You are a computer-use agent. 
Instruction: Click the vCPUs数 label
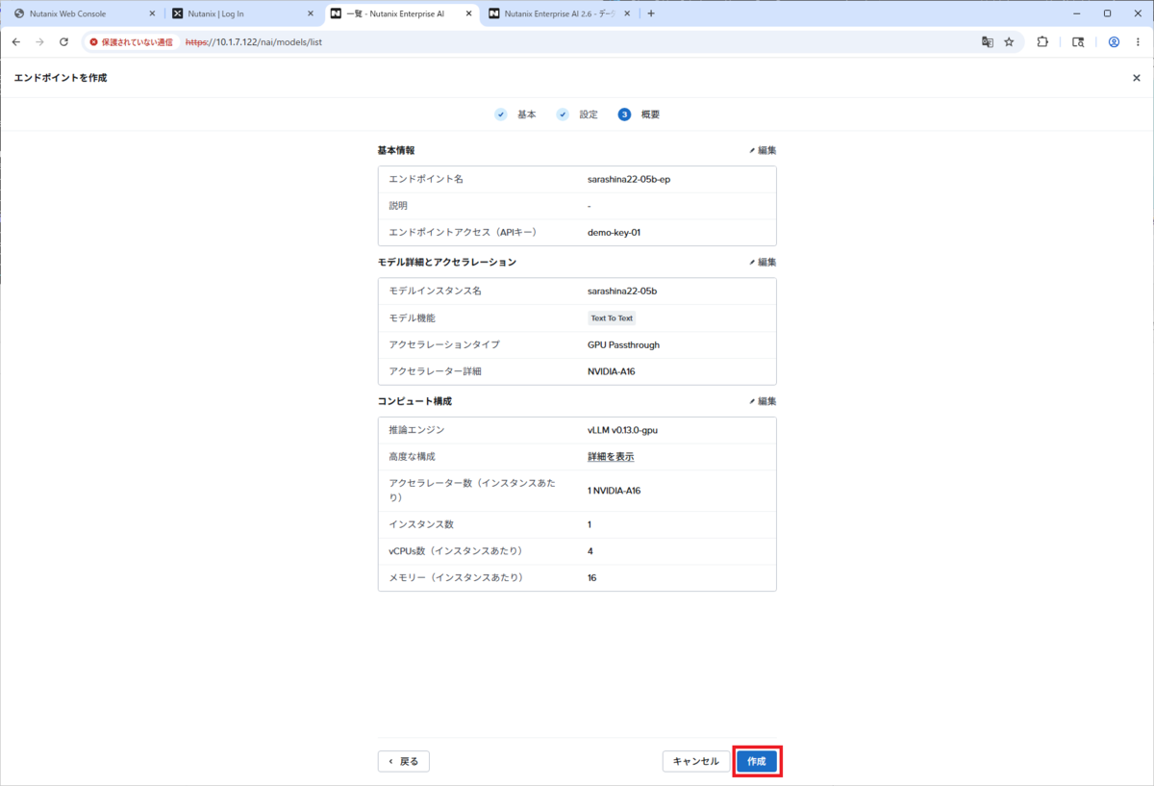click(x=456, y=550)
